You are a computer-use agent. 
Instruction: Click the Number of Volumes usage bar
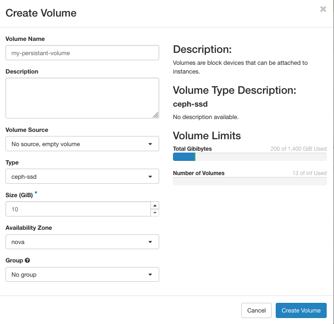click(x=250, y=181)
